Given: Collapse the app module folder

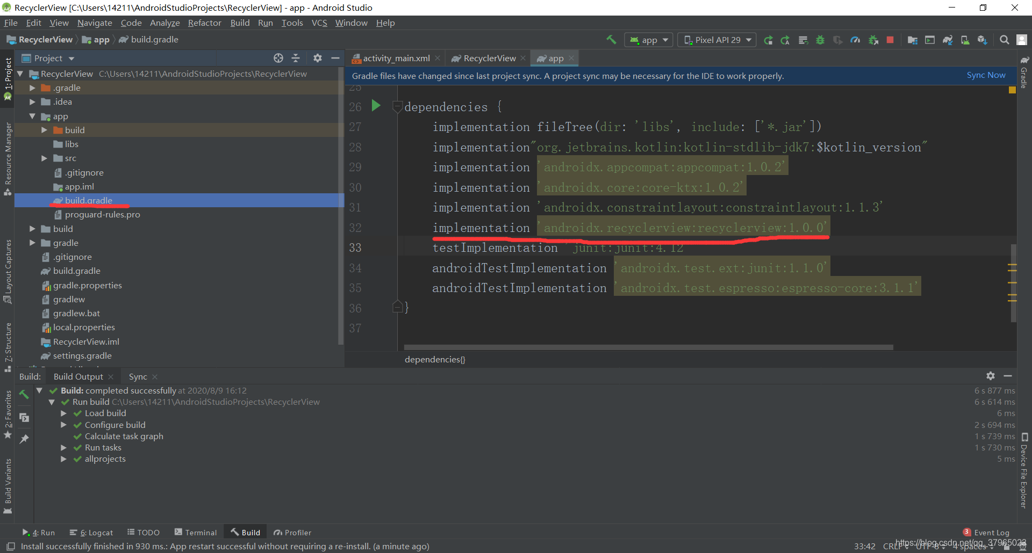Looking at the screenshot, I should click(33, 116).
